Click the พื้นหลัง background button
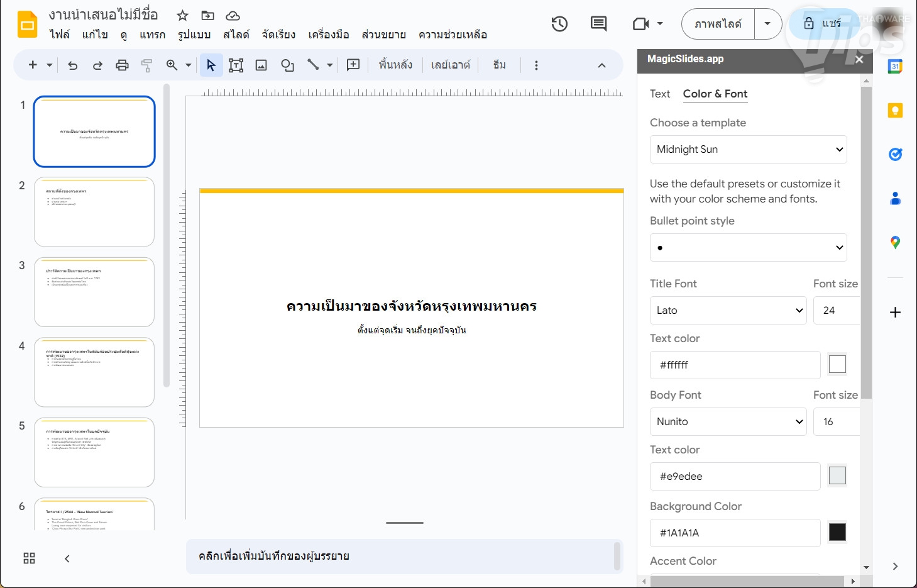The width and height of the screenshot is (917, 588). [x=395, y=65]
